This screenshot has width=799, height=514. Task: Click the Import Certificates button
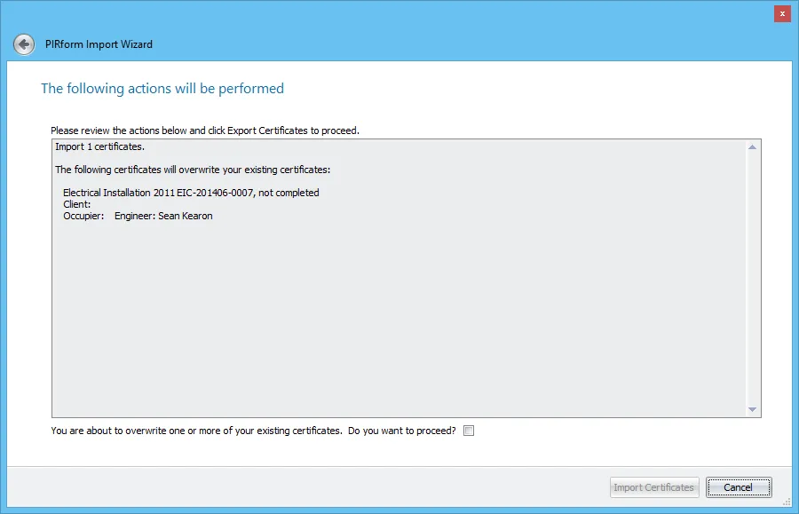click(653, 487)
